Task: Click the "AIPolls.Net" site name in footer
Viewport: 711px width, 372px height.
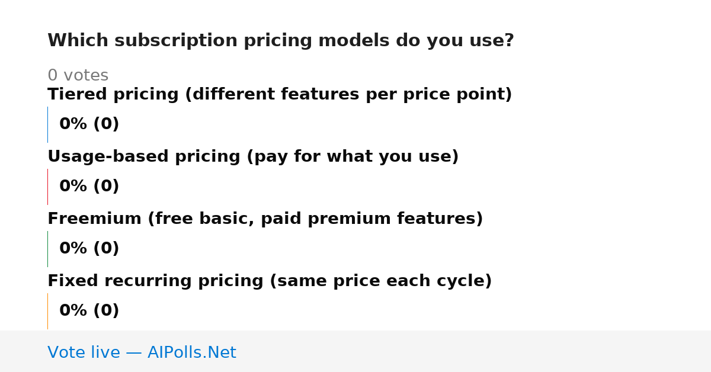Action: 192,352
